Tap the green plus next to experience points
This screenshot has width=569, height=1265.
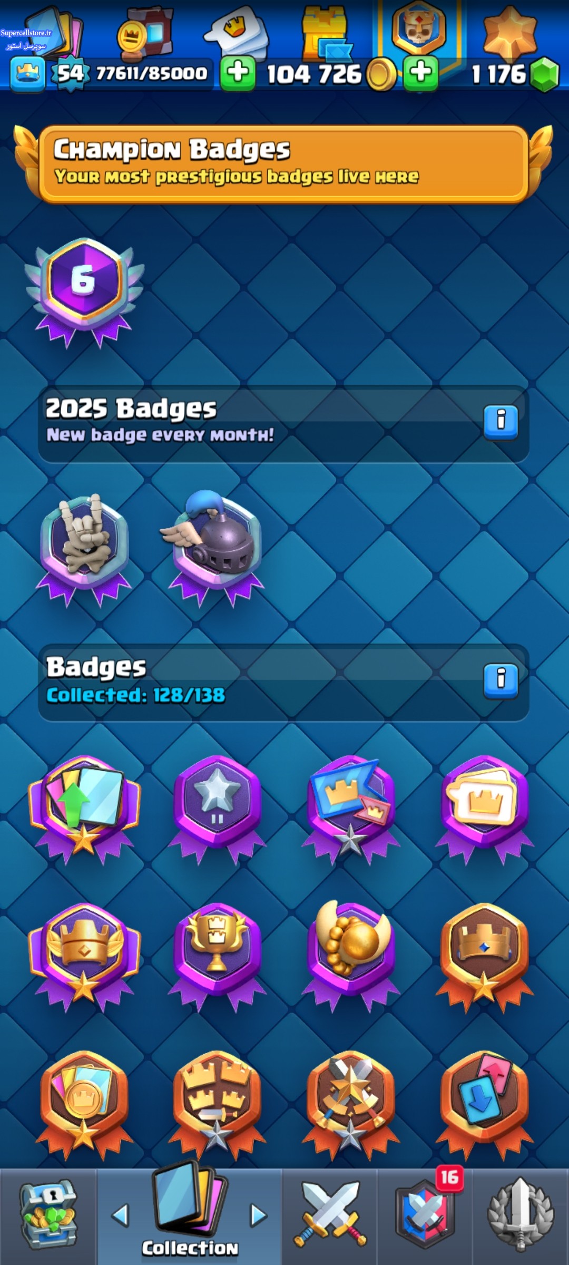coord(238,73)
